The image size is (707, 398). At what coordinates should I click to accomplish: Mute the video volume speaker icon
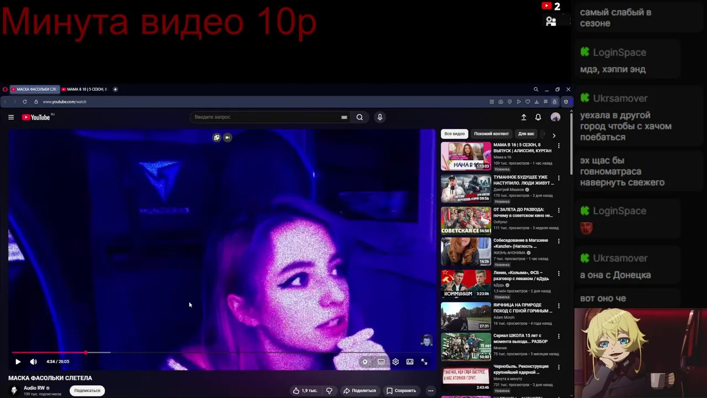(x=34, y=362)
